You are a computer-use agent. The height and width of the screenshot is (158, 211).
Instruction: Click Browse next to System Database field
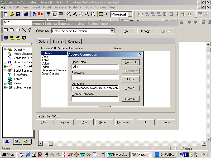click(x=131, y=98)
